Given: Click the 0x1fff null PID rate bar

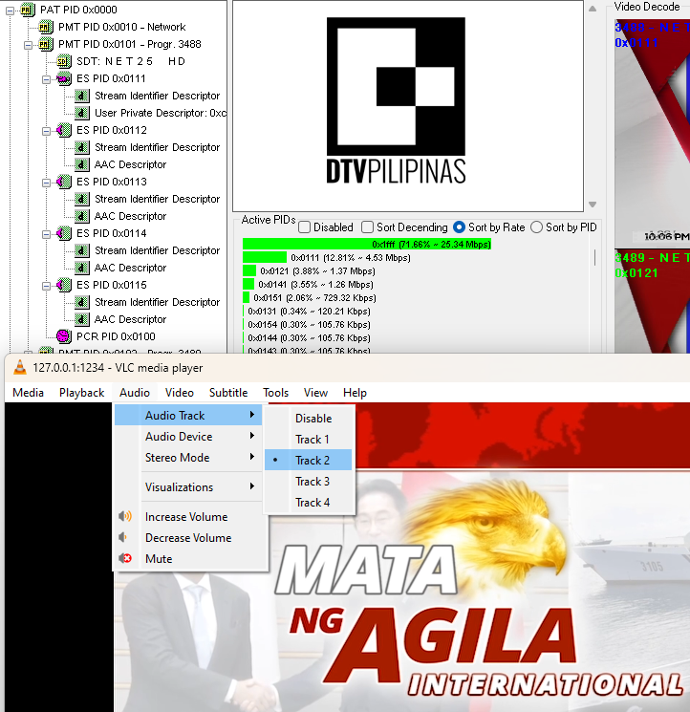Looking at the screenshot, I should coord(367,244).
